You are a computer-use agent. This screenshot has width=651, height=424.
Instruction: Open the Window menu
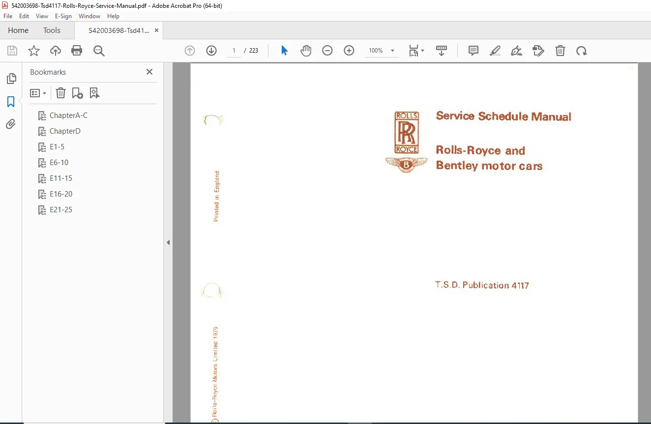89,16
